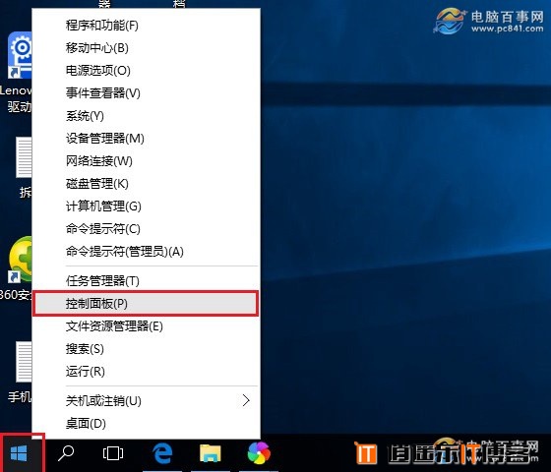This screenshot has width=551, height=472.
Task: Launch Microsoft Edge from the taskbar
Action: pyautogui.click(x=162, y=453)
